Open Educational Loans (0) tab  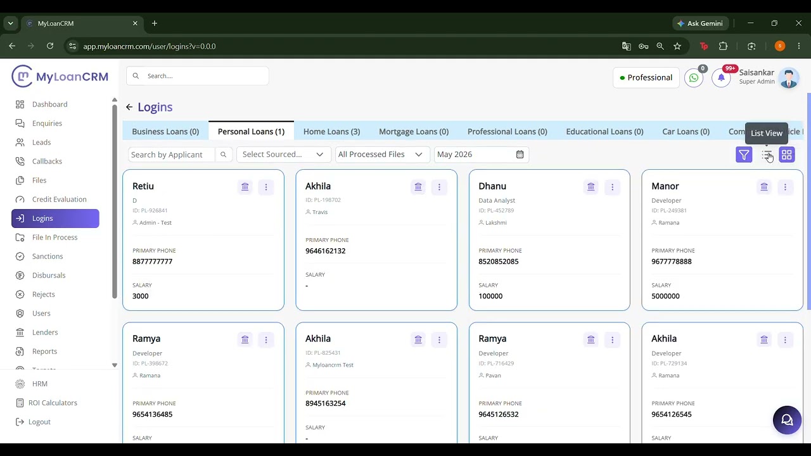tap(604, 132)
